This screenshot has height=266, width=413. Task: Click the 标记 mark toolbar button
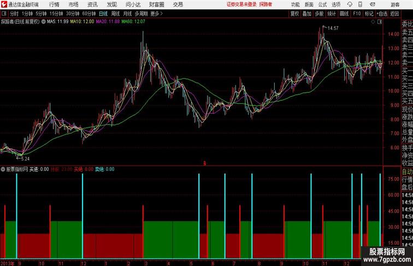pos(369,14)
